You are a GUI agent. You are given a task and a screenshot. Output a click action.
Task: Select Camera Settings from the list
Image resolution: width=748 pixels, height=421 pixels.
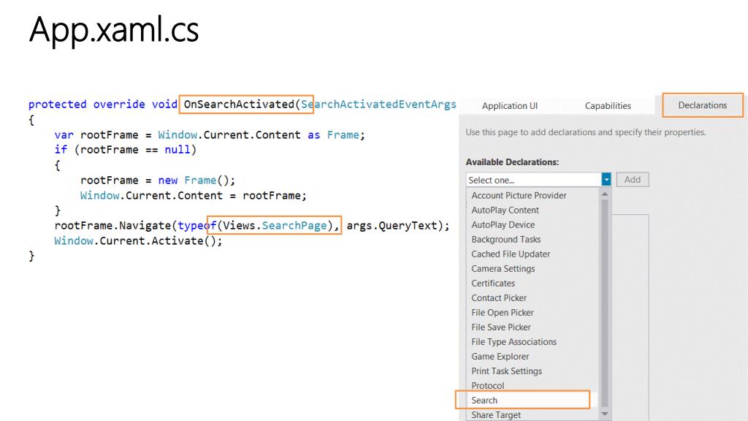[x=503, y=268]
